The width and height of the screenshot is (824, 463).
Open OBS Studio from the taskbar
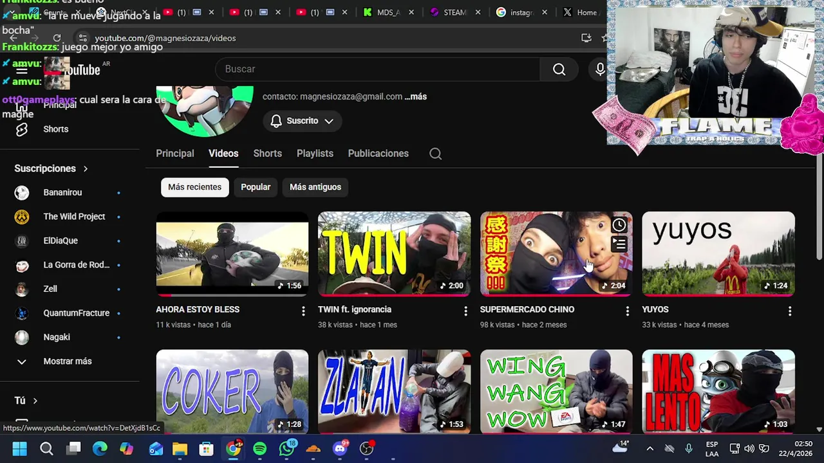[368, 448]
